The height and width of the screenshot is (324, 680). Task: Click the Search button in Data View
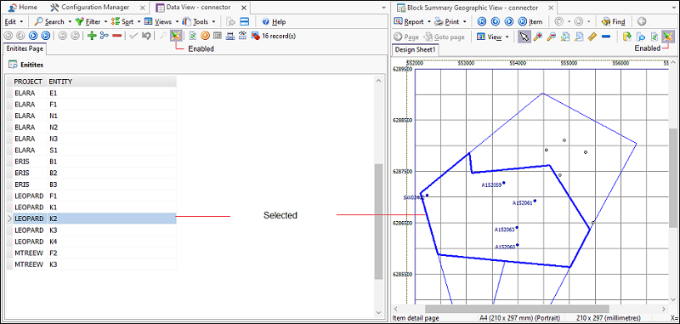tap(49, 22)
